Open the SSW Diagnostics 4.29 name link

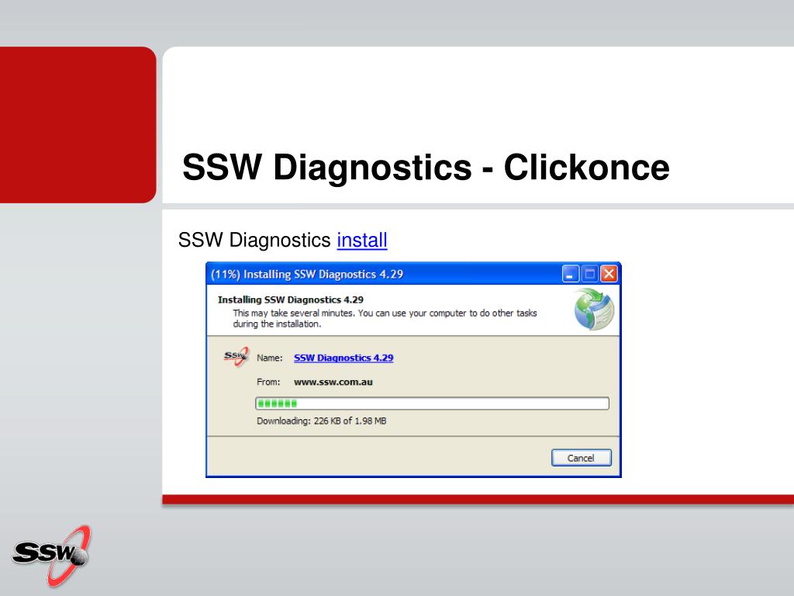[343, 358]
